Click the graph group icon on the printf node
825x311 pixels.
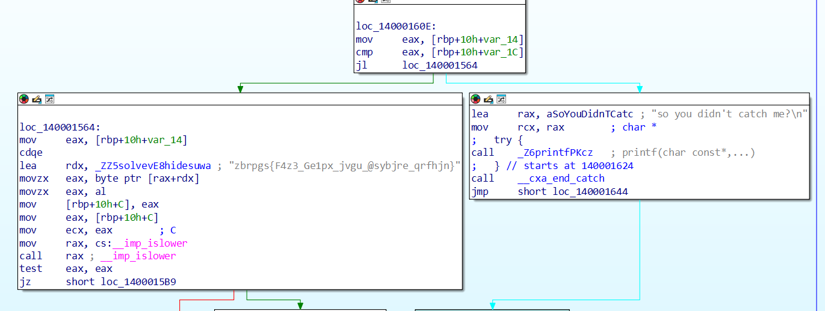click(x=501, y=99)
